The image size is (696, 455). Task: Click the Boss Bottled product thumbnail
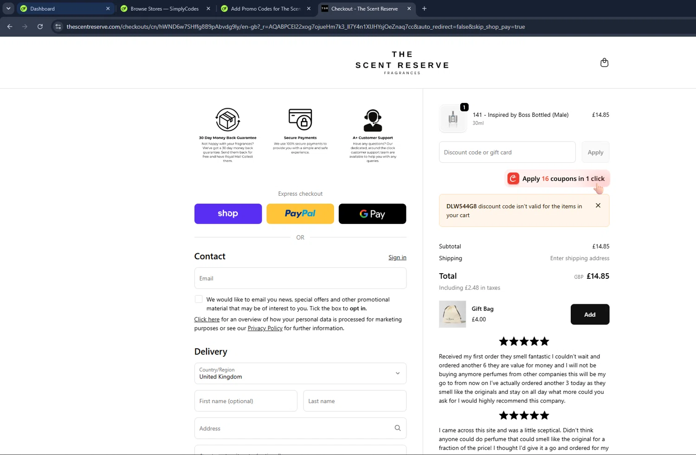(x=453, y=119)
